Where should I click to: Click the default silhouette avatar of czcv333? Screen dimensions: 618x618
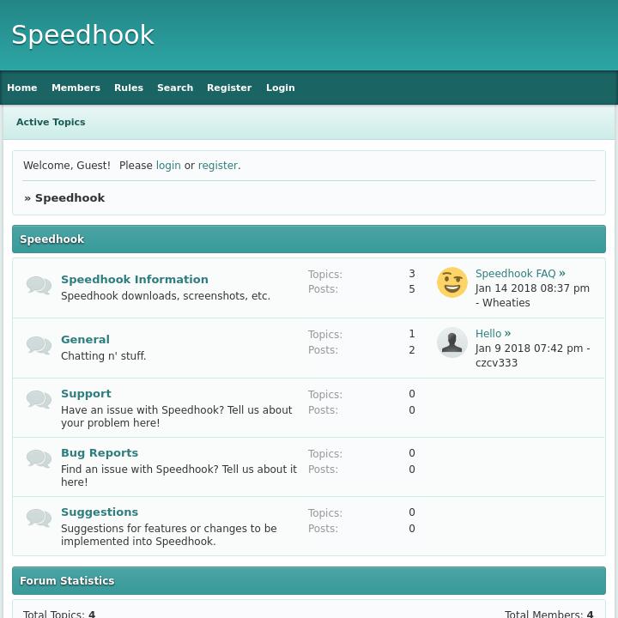452,342
